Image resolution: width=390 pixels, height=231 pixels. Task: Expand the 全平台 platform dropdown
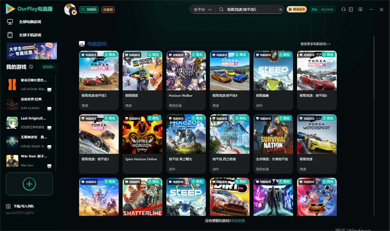coord(202,9)
